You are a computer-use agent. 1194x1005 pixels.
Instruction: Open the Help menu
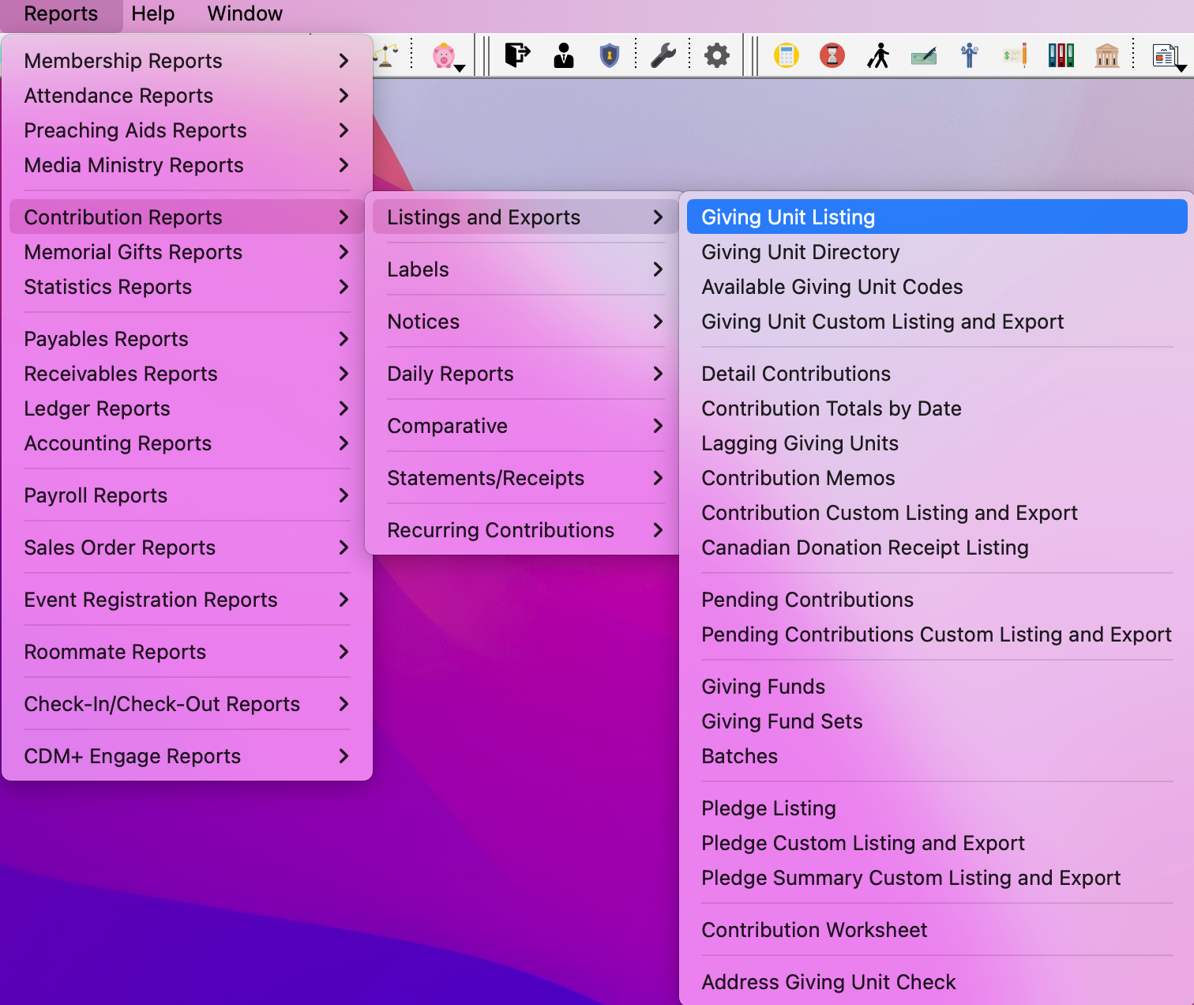click(x=152, y=13)
